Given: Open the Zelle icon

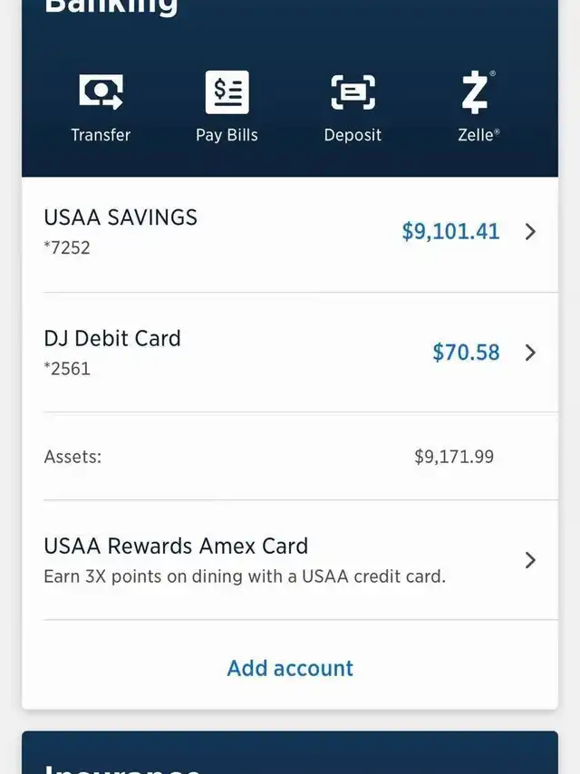Looking at the screenshot, I should click(476, 92).
